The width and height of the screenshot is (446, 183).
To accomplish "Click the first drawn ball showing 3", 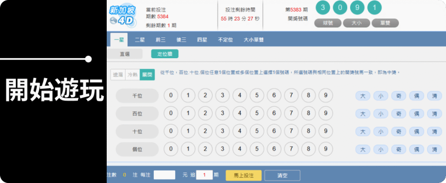I will coord(323,8).
